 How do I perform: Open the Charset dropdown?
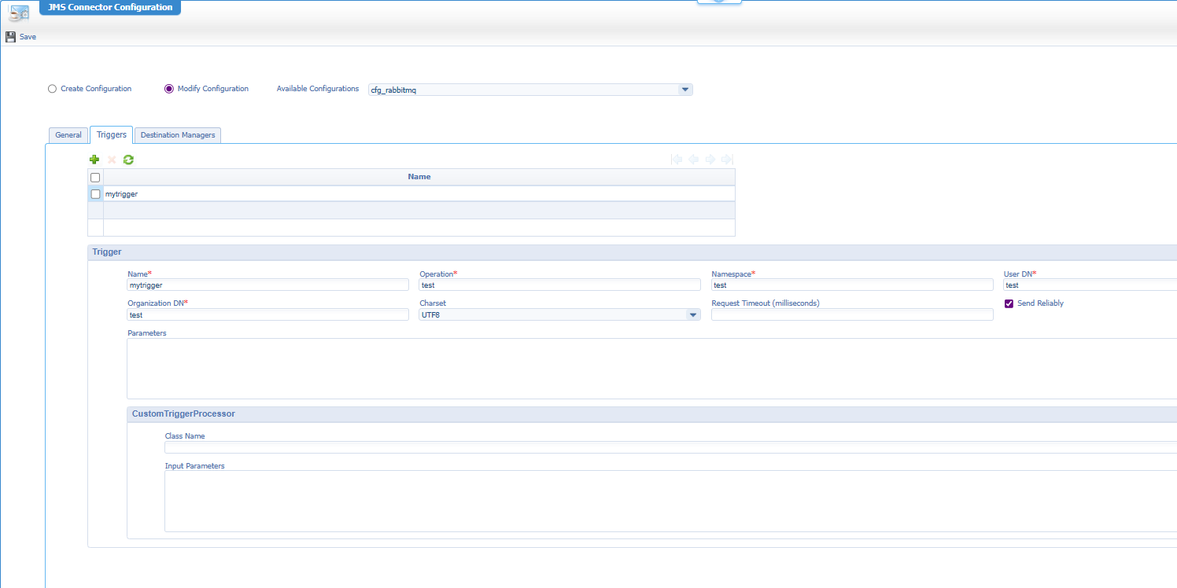point(693,314)
